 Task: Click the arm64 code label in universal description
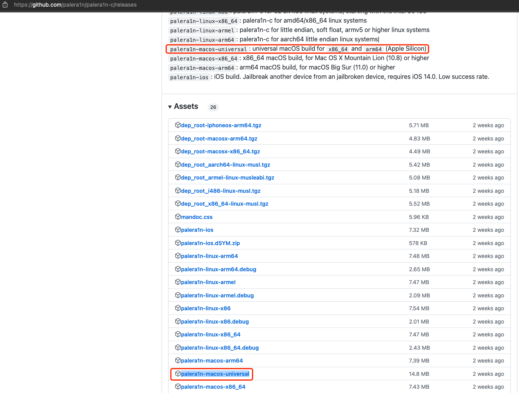(x=373, y=49)
